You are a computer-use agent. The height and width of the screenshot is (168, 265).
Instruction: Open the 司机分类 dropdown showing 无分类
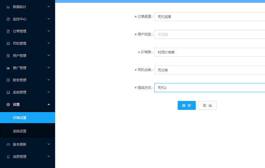click(x=209, y=70)
